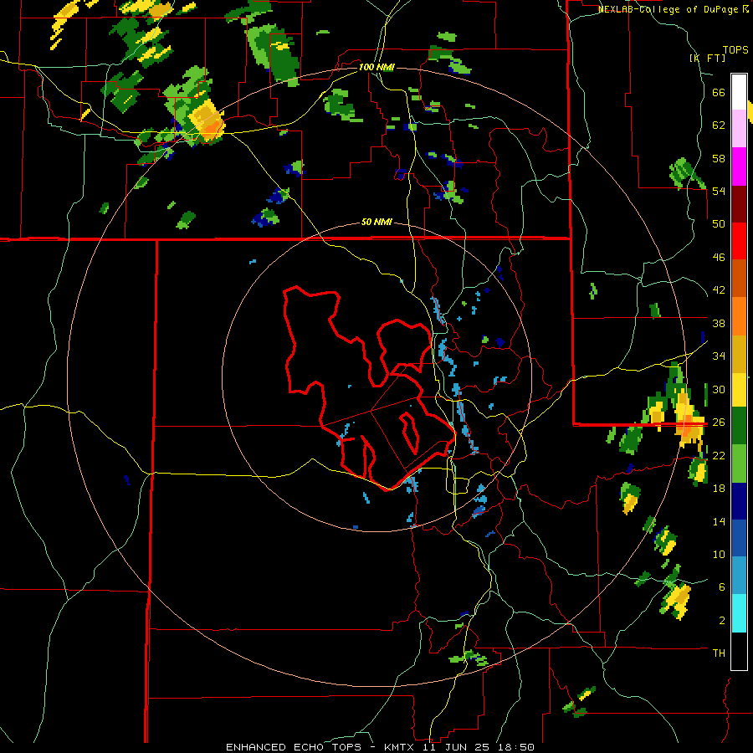Screen dimensions: 753x753
Task: Click the '2' legend value
Action: pos(722,621)
